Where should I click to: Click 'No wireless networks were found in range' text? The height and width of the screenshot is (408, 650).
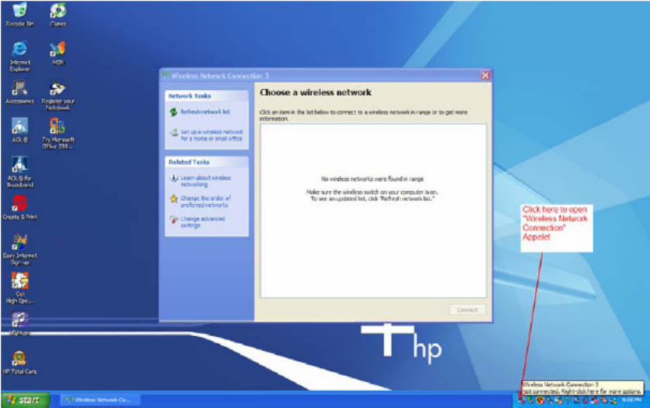click(372, 179)
